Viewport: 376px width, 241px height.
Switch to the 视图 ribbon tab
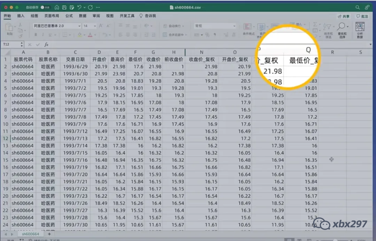point(110,16)
